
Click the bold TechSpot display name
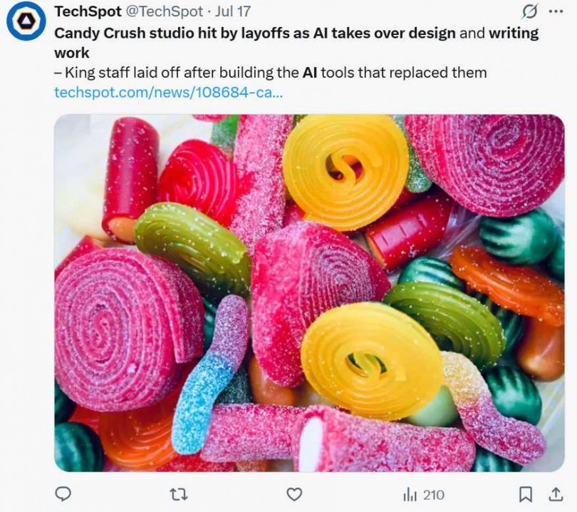(x=88, y=12)
